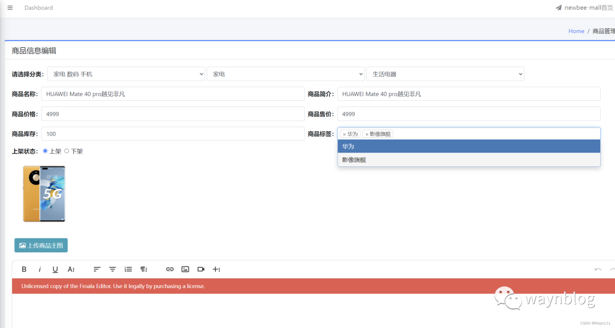Open the Dashboard link in the top bar
The width and height of the screenshot is (615, 328).
(39, 7)
